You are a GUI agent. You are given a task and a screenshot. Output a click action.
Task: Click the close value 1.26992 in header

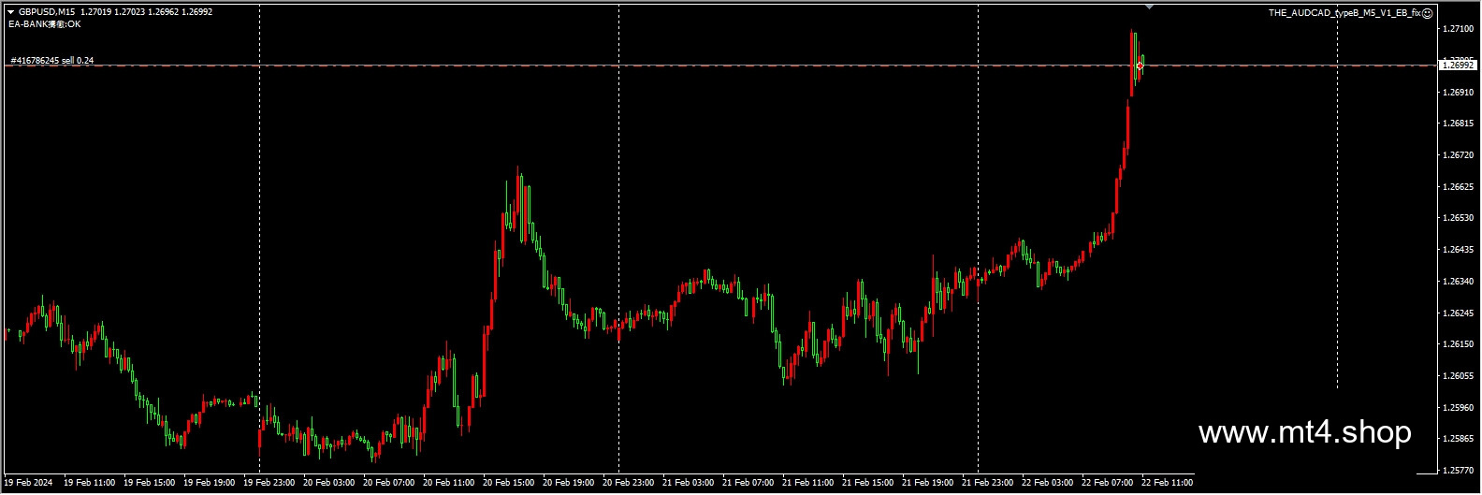(196, 12)
